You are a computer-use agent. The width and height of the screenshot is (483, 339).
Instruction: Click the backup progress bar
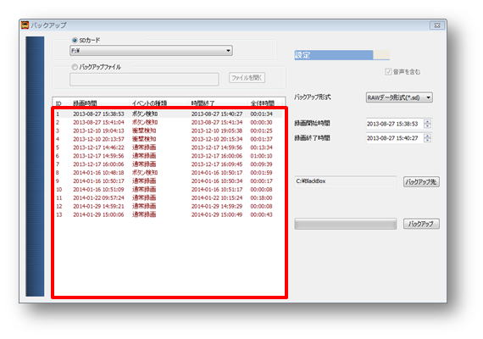point(346,224)
